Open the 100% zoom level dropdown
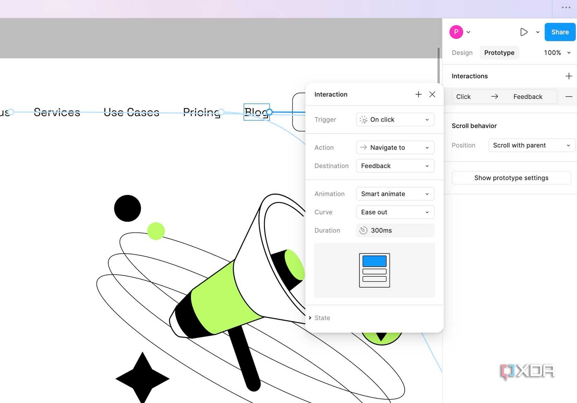Screen dimensions: 577x403 tap(557, 52)
